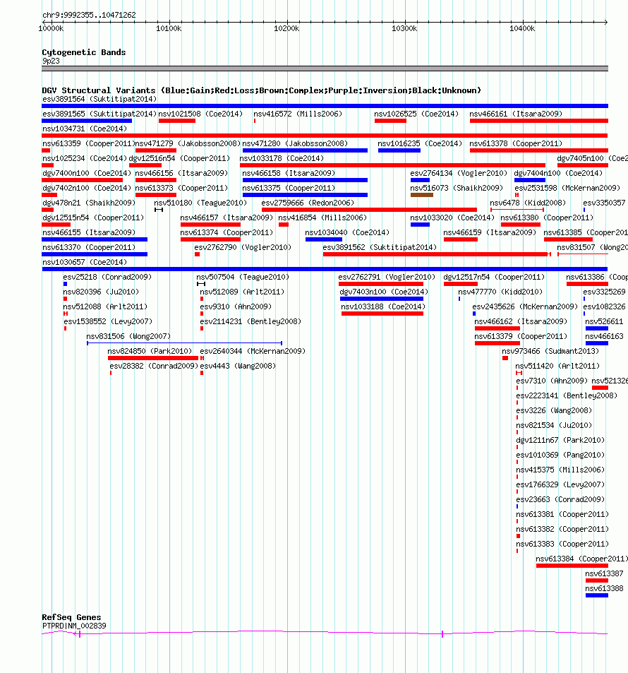Screen dimensions: 628x673
Task: Click the nsv416572 (Mills2006) label
Action: tap(298, 114)
